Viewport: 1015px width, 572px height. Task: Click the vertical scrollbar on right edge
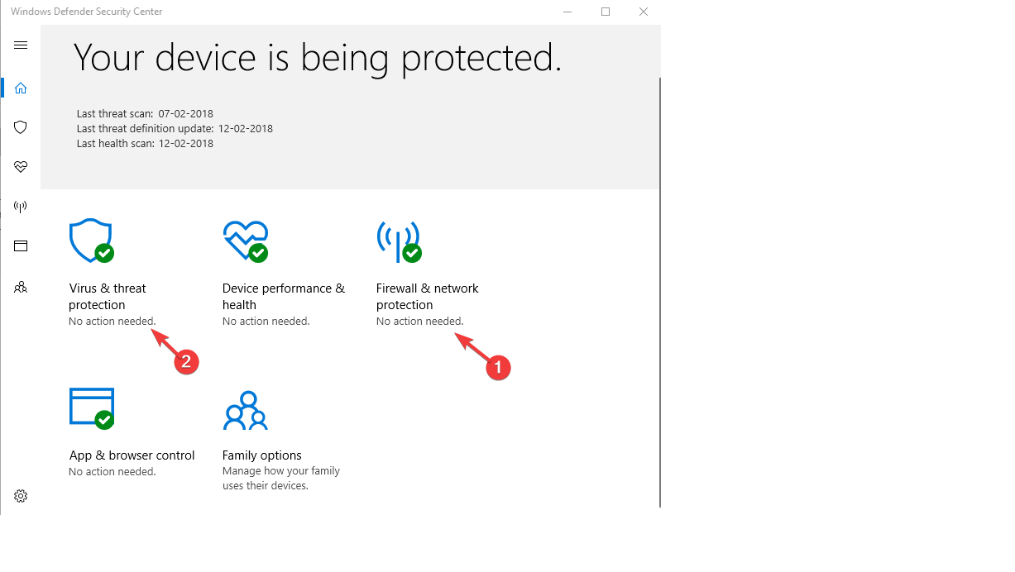click(x=659, y=289)
